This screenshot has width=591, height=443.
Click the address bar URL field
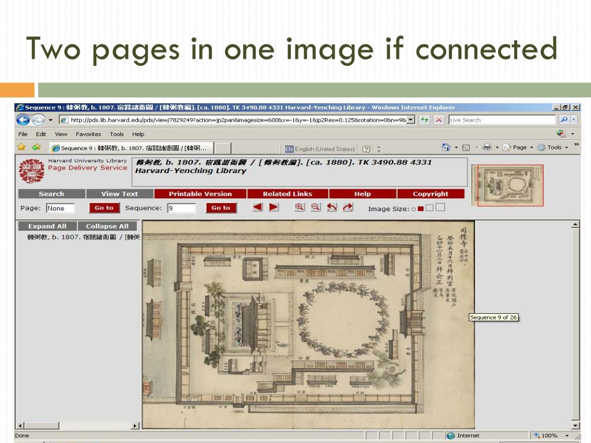(x=237, y=120)
